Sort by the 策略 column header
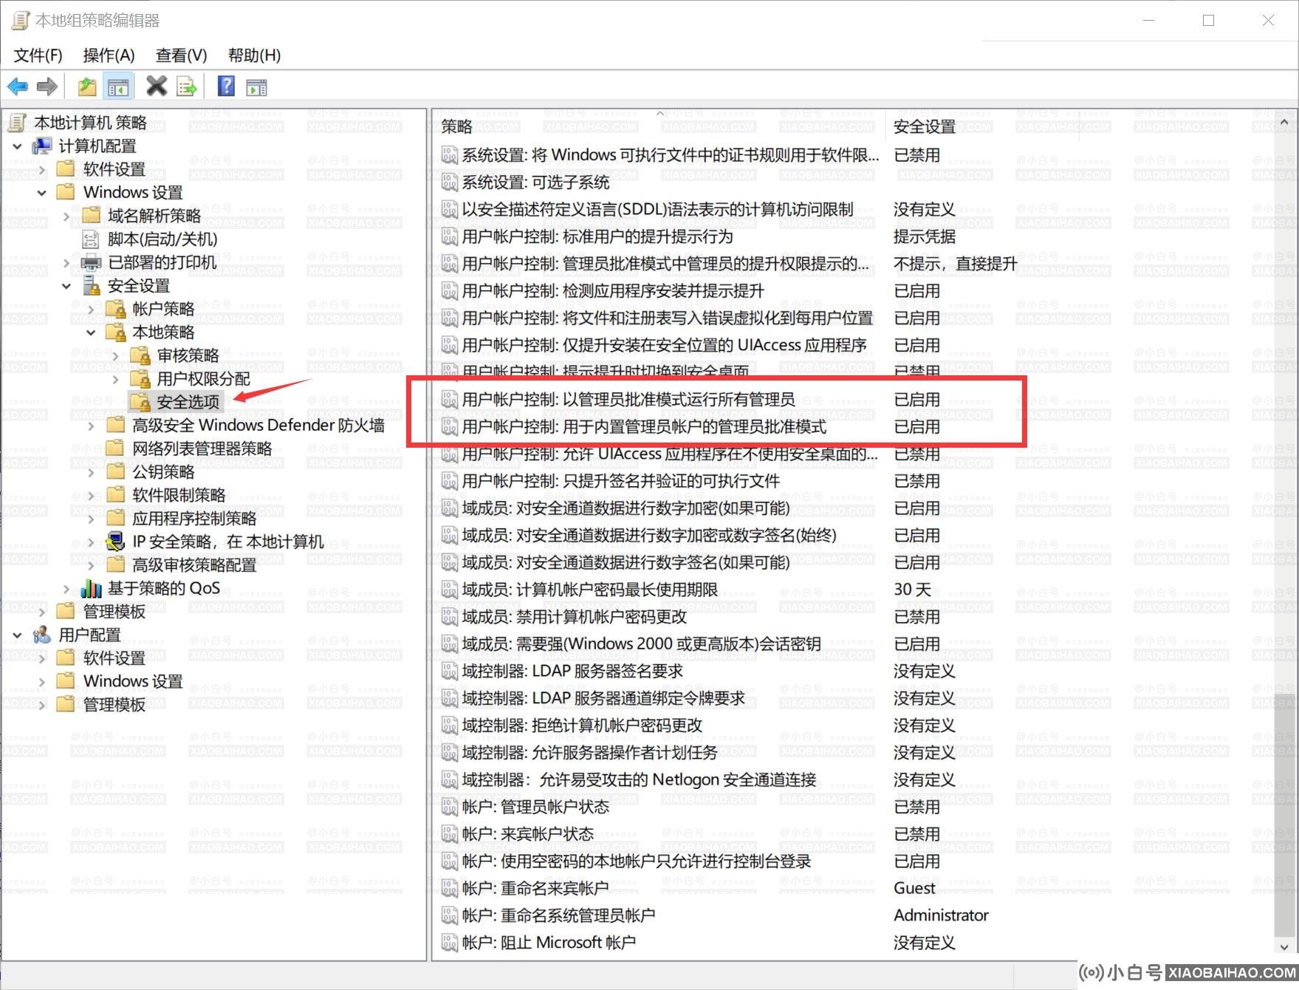Screen dimensions: 1299x990 [x=659, y=126]
